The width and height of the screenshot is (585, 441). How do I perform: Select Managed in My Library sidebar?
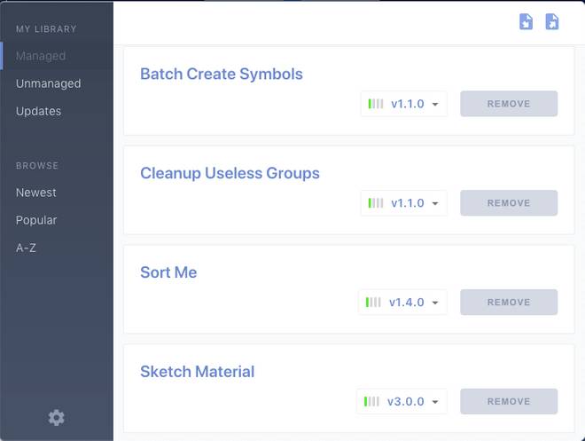coord(41,56)
